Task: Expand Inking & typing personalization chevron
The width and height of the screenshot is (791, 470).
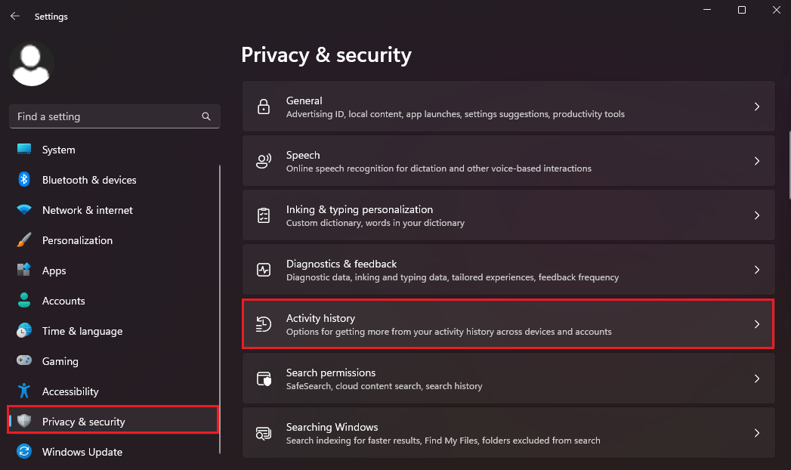Action: click(757, 215)
